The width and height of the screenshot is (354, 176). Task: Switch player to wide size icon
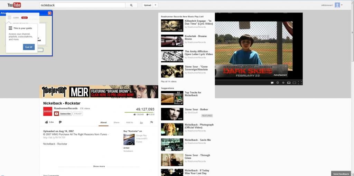click(289, 83)
